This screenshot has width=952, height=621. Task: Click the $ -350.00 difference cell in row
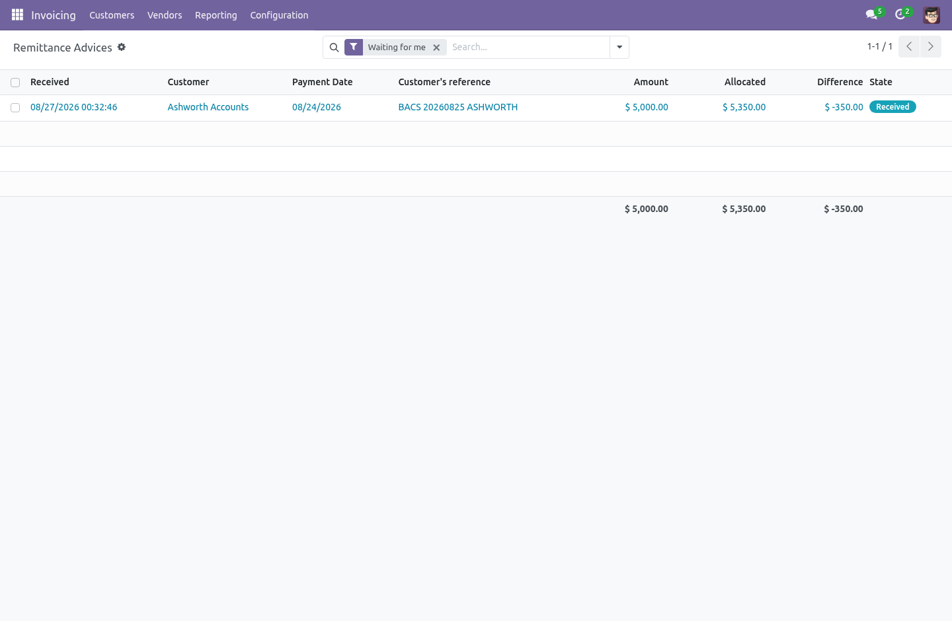(x=844, y=107)
